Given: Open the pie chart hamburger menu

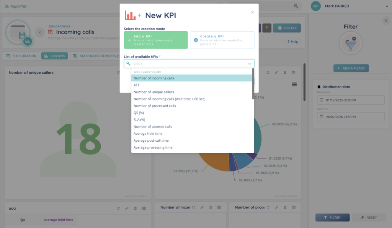Looking at the screenshot, I should click(x=294, y=84).
